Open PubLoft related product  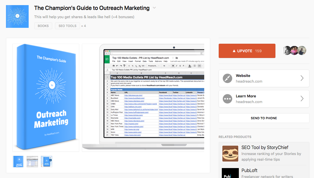[x=264, y=173]
